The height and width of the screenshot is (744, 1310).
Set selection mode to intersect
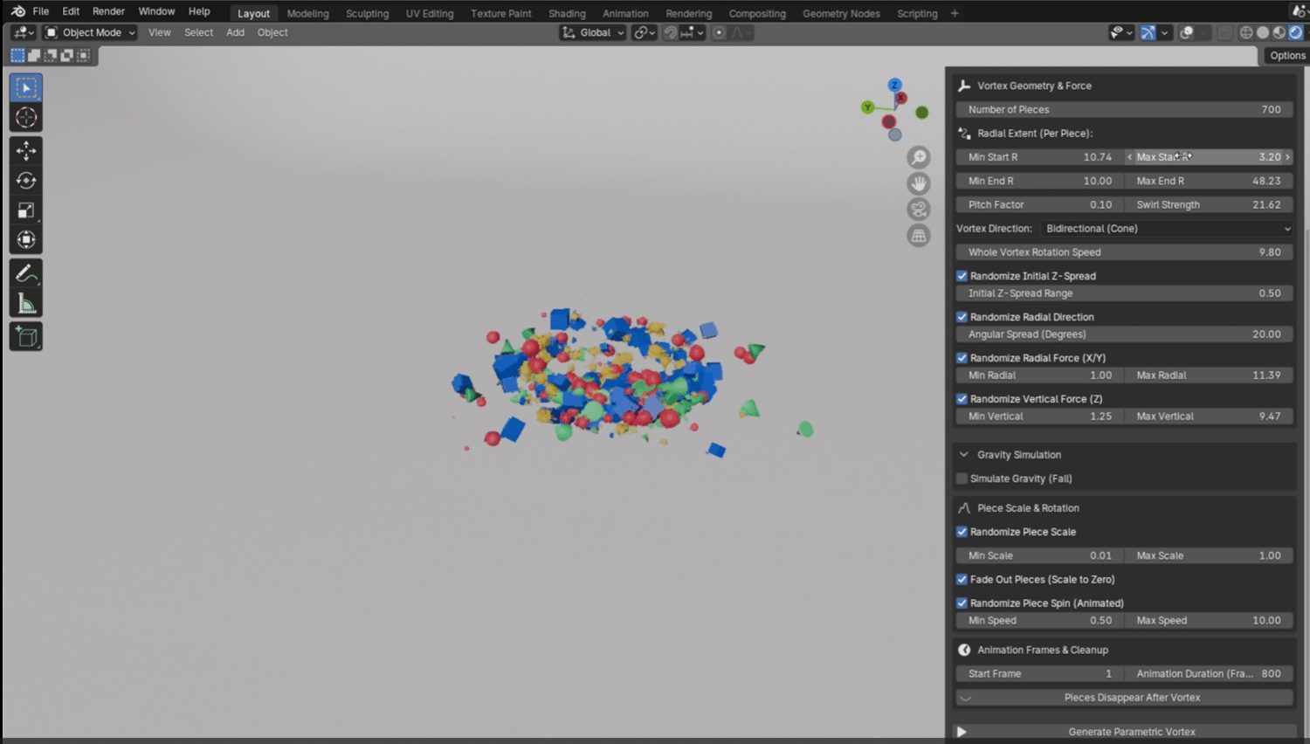(x=84, y=55)
